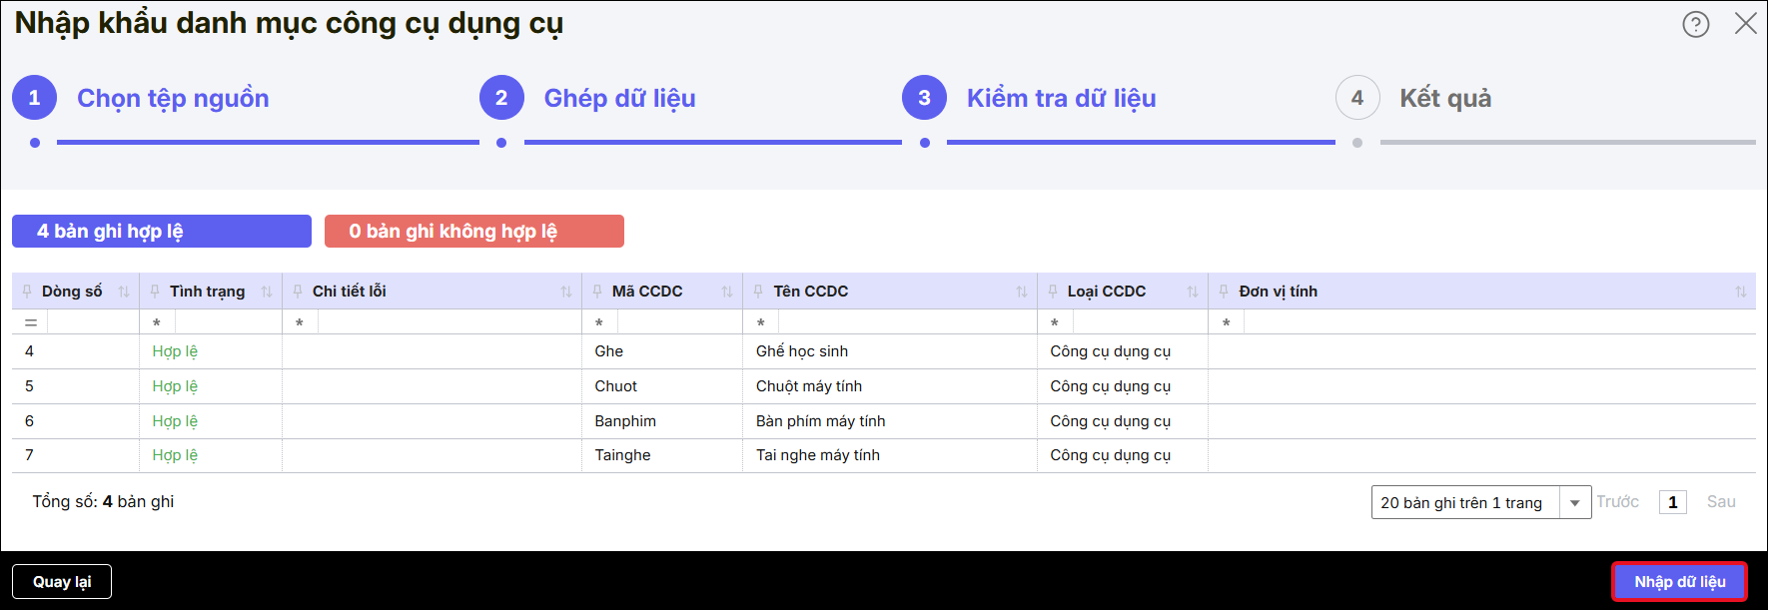This screenshot has width=1768, height=610.
Task: Pin the Mã CCDC column
Action: tap(597, 292)
